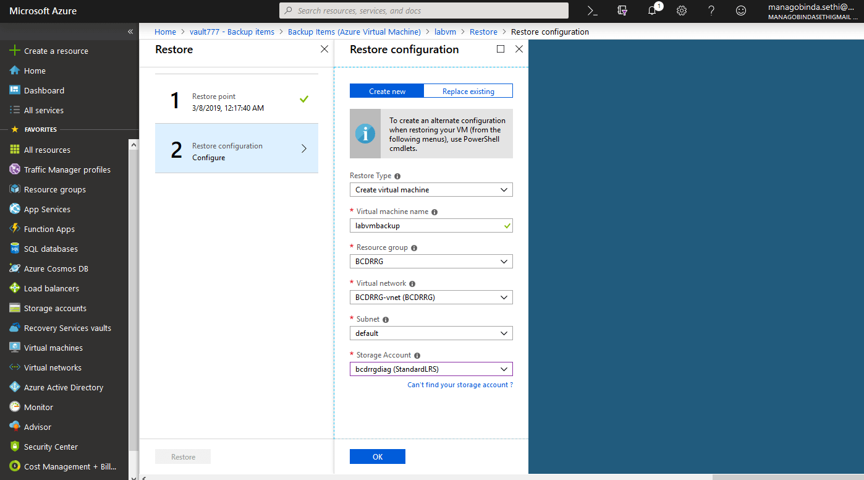Open Cloud Shell from top bar
864x480 pixels.
click(593, 11)
